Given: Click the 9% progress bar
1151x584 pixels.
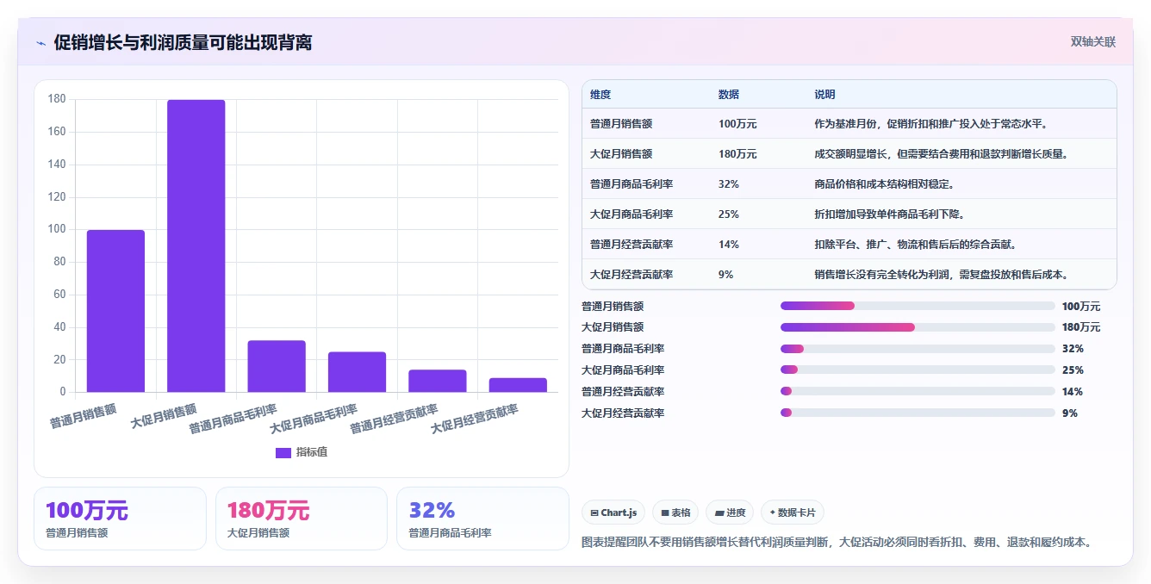Looking at the screenshot, I should pos(918,413).
